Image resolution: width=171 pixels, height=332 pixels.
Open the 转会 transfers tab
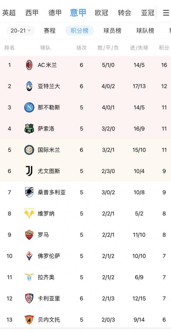click(x=125, y=13)
